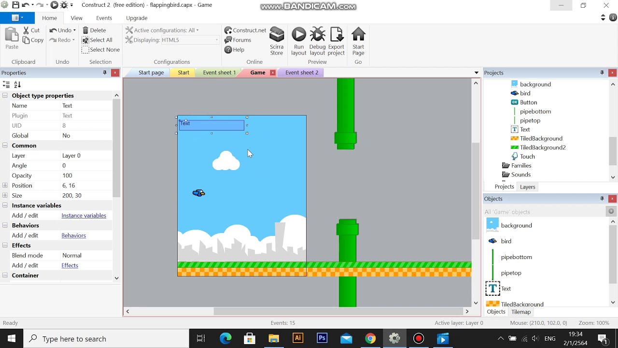Screen dimensions: 618x348
Task: Expand the Size property
Action: tap(5, 196)
